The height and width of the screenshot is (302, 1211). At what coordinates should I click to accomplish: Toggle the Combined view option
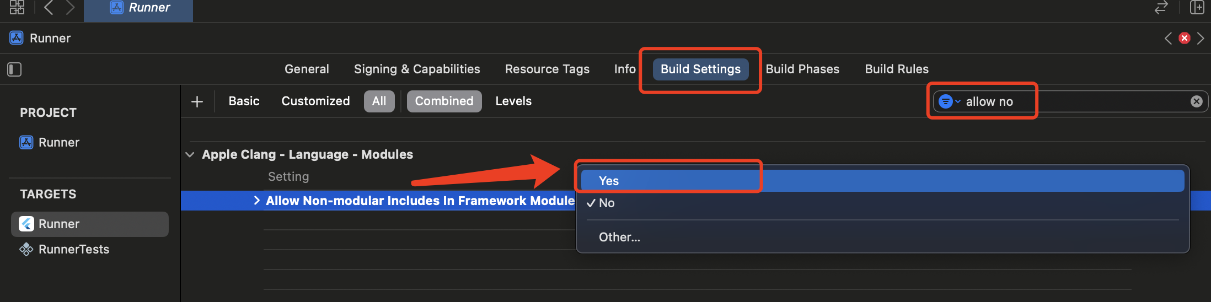[444, 101]
